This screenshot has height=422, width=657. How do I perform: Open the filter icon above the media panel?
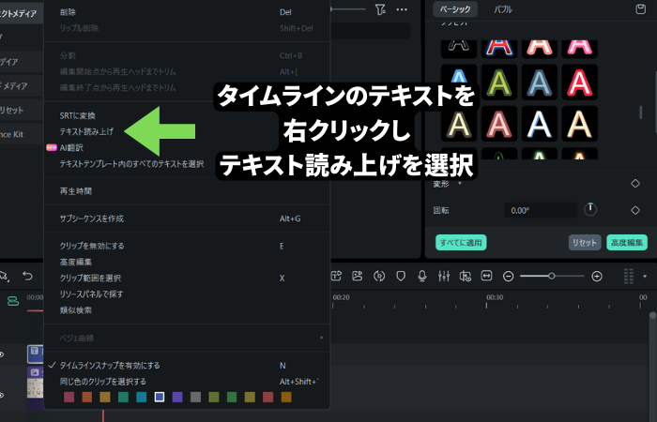point(380,9)
